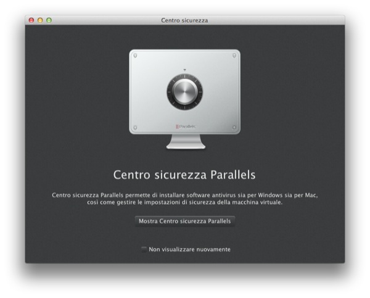Screen dimensions: 370x298
Task: Close the Centro sicurezza window
Action: (x=31, y=20)
